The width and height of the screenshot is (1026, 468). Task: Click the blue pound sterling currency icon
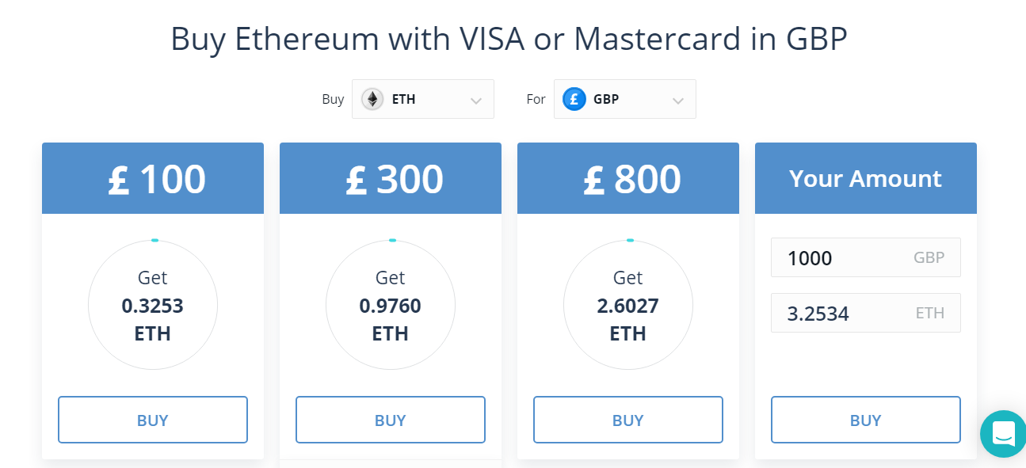574,99
